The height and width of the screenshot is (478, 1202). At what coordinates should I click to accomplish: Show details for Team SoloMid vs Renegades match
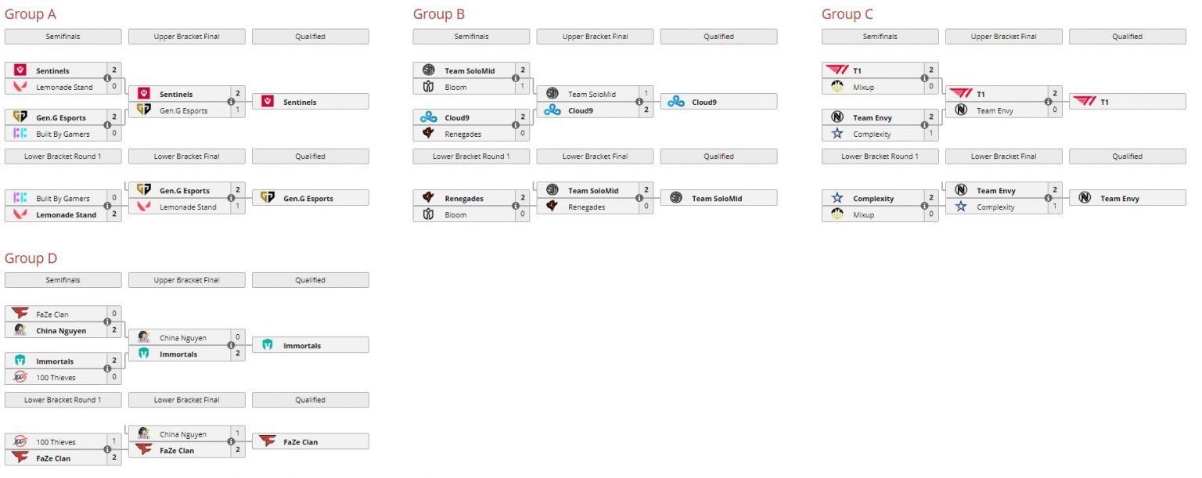(x=639, y=199)
